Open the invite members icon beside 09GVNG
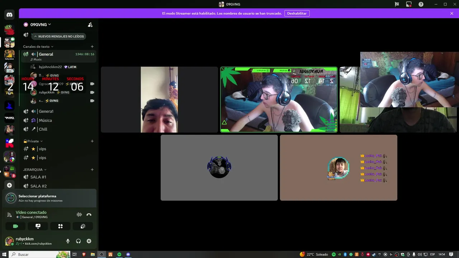The width and height of the screenshot is (459, 258). coord(90,25)
